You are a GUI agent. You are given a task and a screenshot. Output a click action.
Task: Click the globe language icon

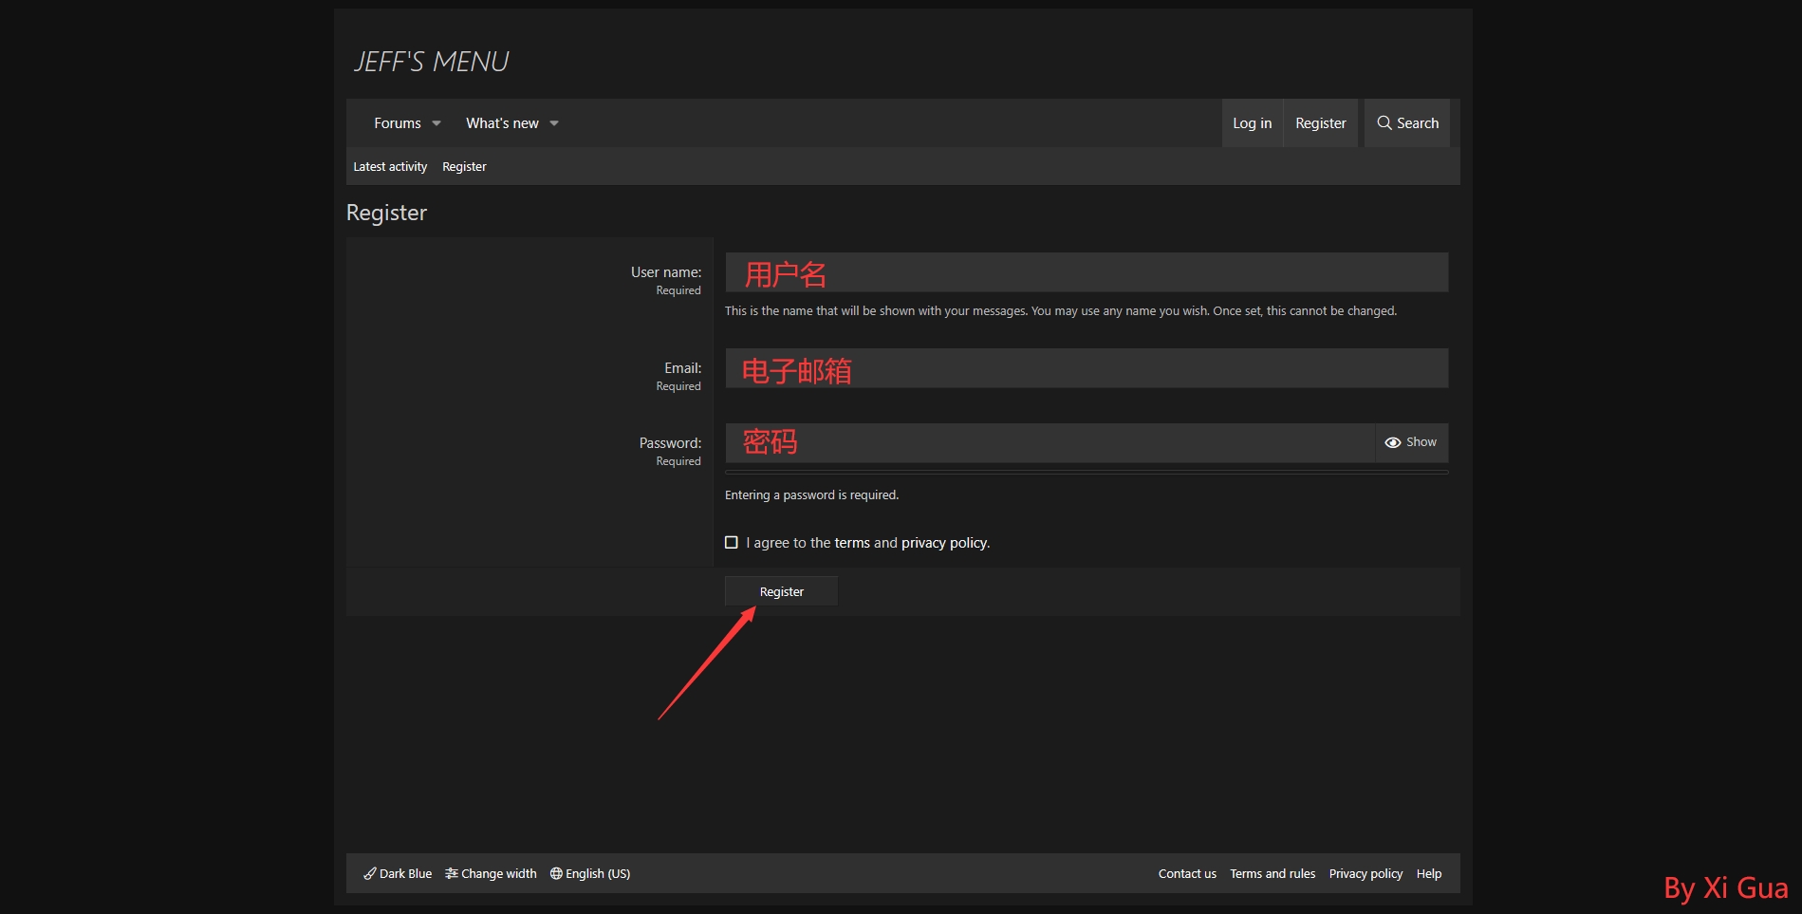[x=556, y=874]
